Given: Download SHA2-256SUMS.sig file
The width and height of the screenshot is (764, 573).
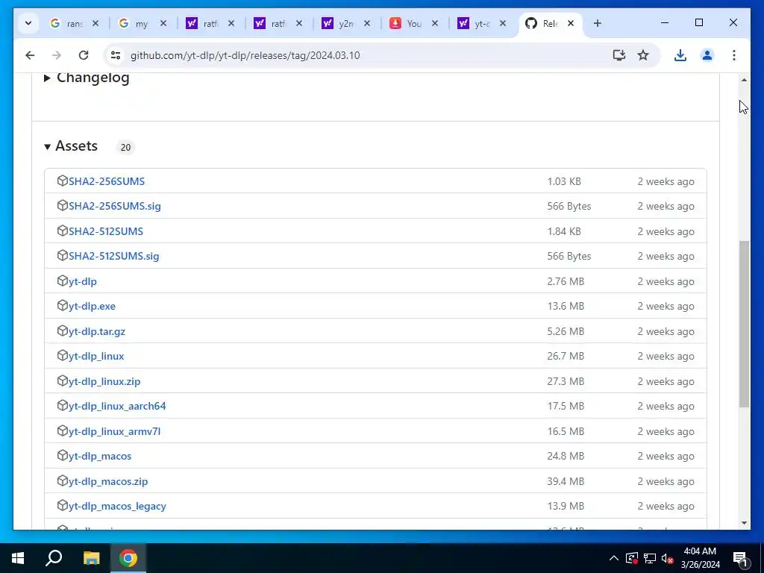Looking at the screenshot, I should [x=114, y=206].
